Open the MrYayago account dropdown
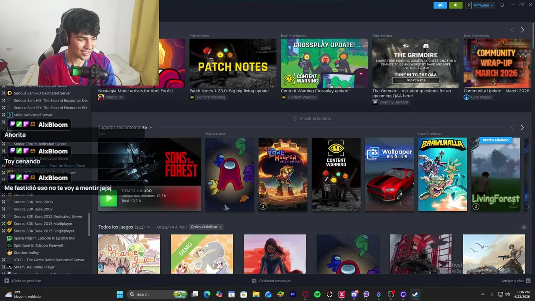 (x=483, y=5)
